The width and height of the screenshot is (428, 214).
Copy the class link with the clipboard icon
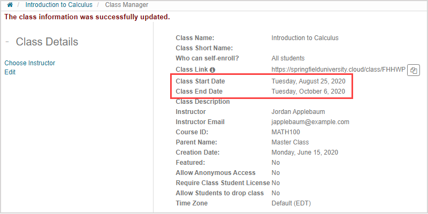coord(414,70)
